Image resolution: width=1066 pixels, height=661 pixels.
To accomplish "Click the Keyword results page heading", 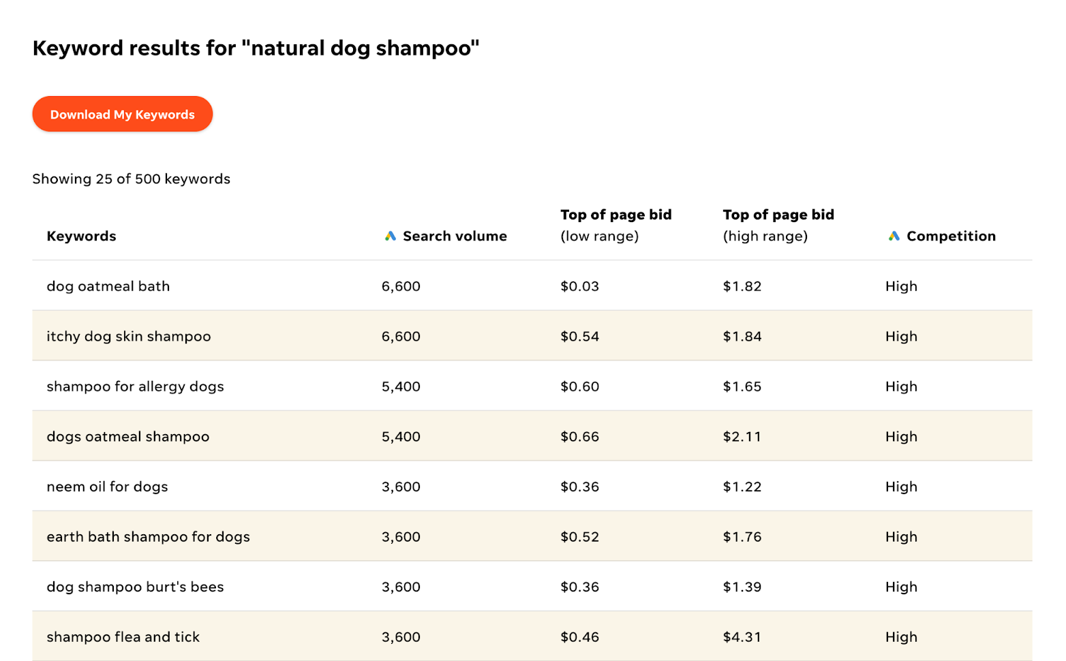I will (x=256, y=48).
